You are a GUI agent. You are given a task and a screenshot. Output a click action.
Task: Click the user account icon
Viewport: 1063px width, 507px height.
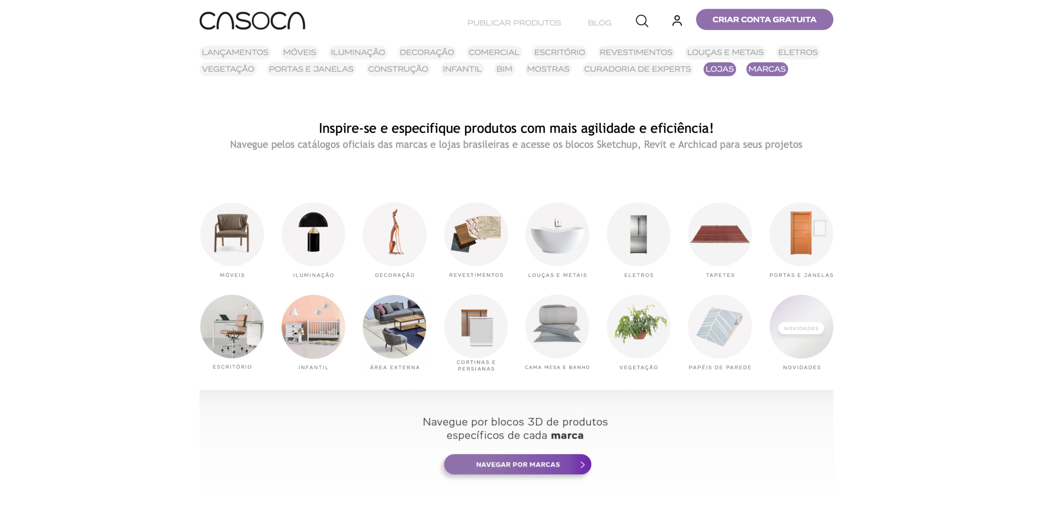pos(677,21)
